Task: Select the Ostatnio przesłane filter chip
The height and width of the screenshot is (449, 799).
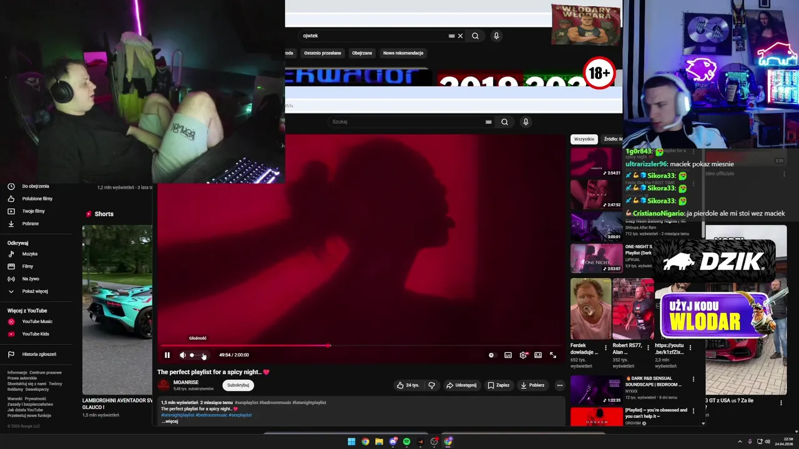Action: [x=323, y=53]
